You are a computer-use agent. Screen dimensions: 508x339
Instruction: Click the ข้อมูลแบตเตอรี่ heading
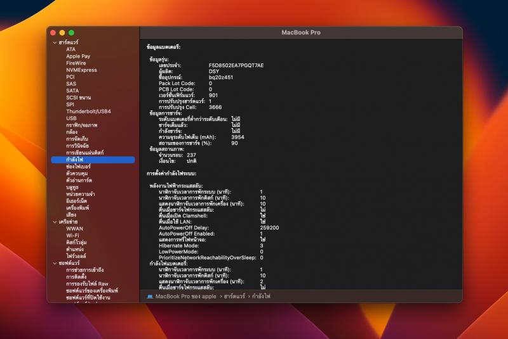163,47
